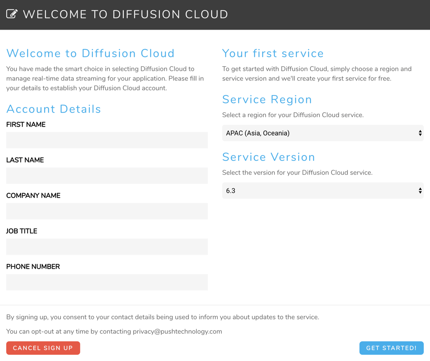The image size is (430, 361).
Task: Open the Service Region dropdown
Action: tap(323, 133)
